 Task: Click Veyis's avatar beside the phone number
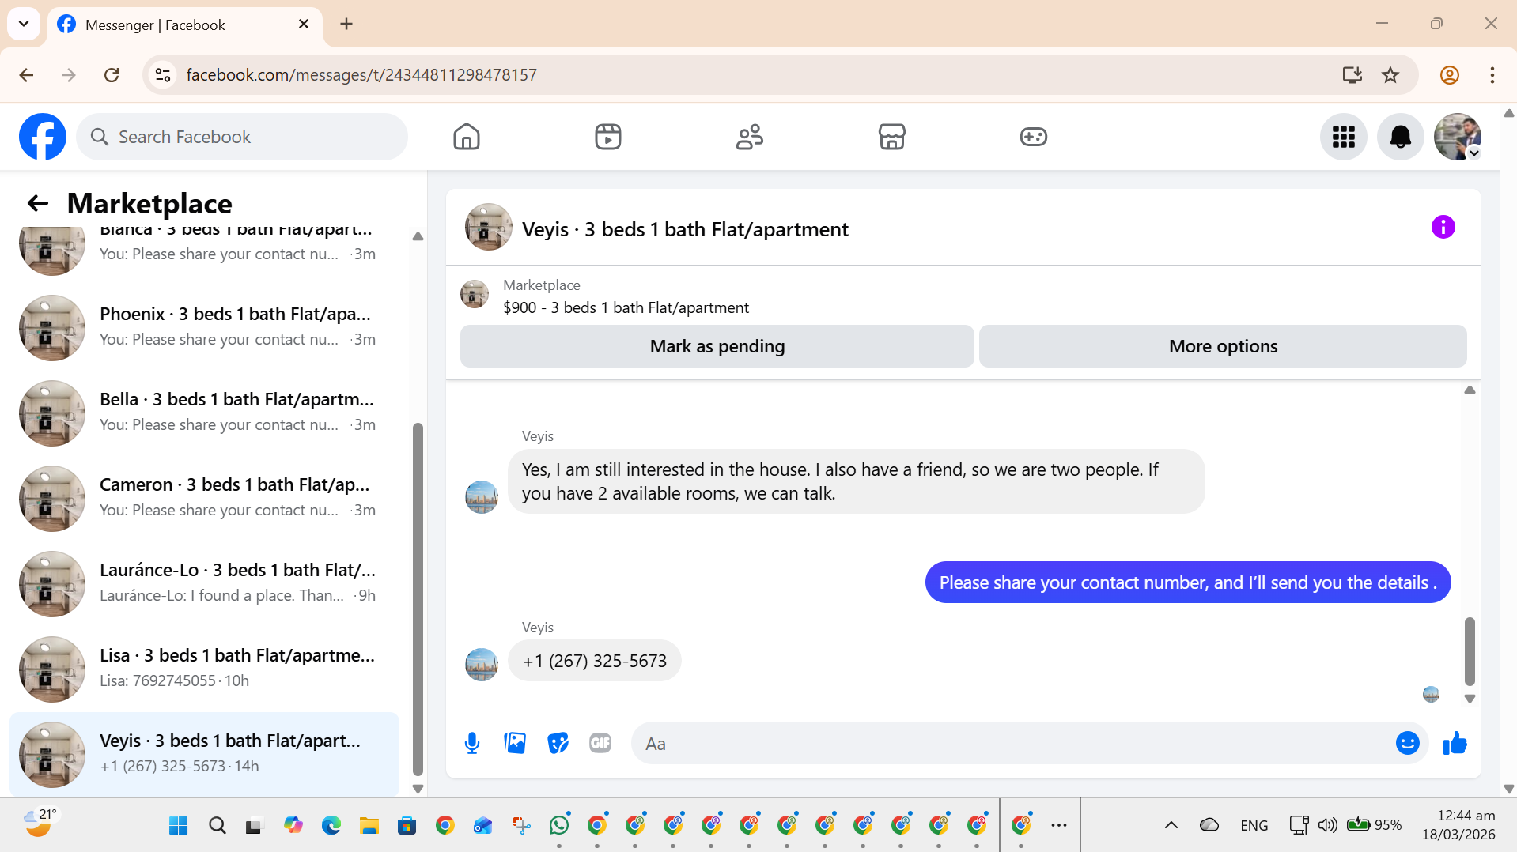(482, 664)
